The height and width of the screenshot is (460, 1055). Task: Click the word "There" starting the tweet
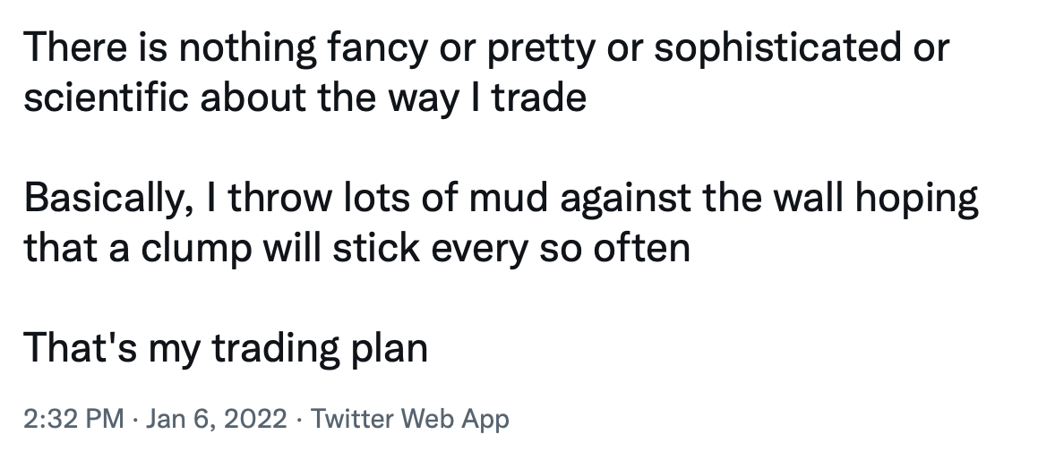click(x=75, y=48)
